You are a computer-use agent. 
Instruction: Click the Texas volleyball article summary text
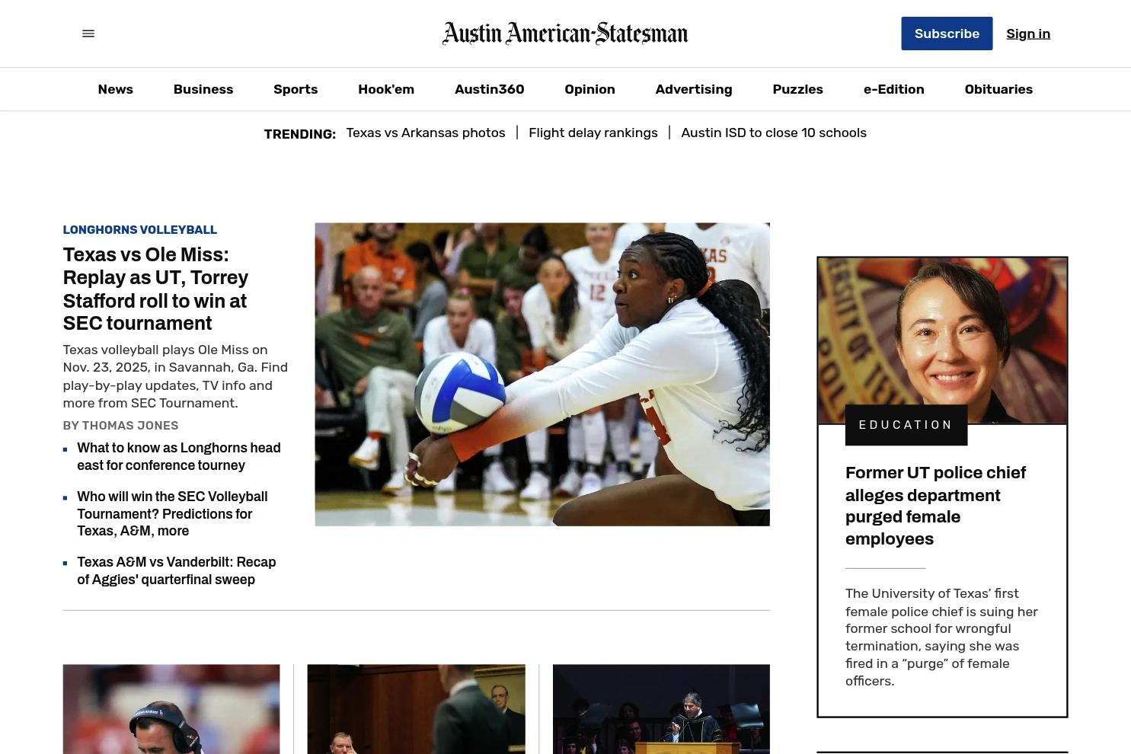[x=175, y=376]
